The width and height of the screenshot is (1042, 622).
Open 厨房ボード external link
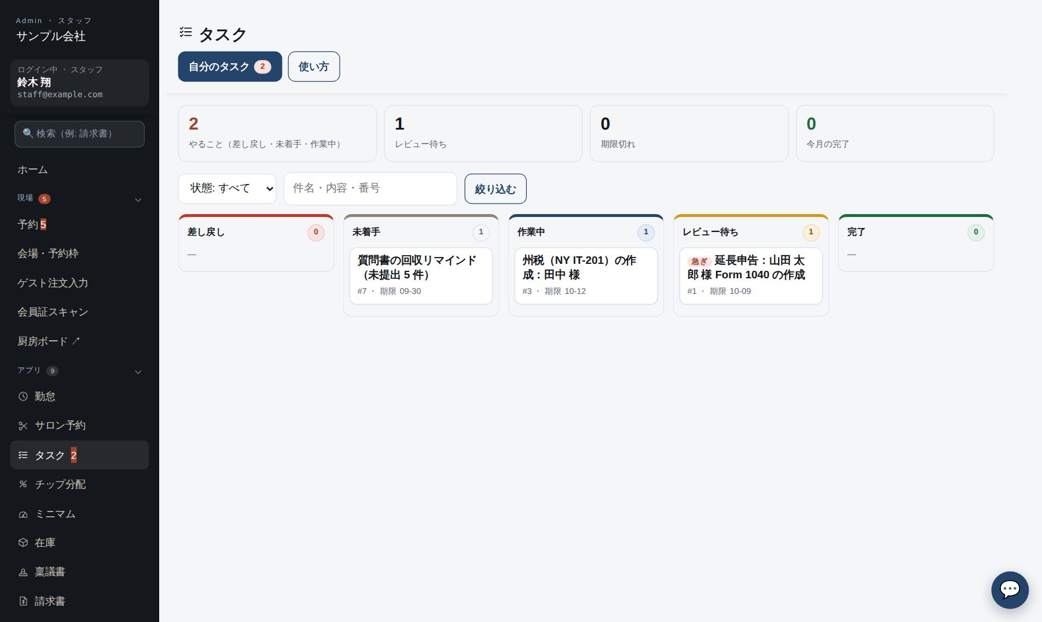49,341
